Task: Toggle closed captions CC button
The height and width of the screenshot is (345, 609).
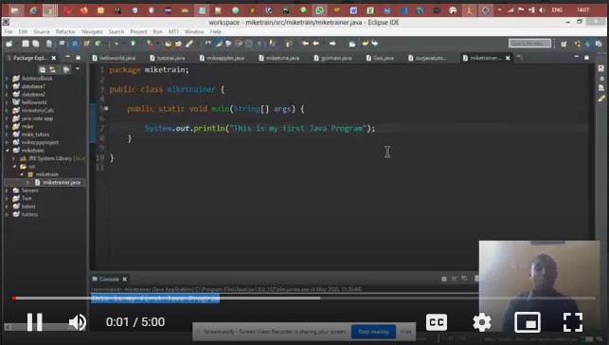Action: coord(437,322)
